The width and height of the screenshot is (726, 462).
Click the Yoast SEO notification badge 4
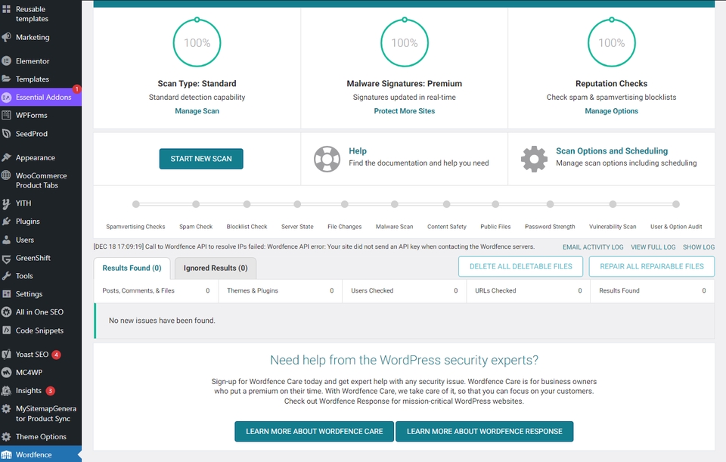(x=56, y=355)
